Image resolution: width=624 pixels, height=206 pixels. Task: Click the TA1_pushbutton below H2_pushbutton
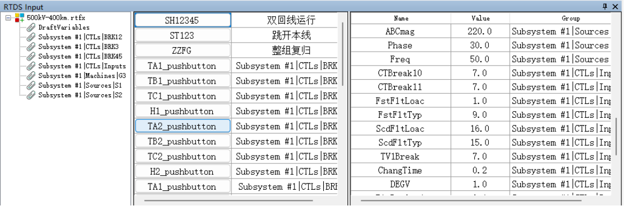click(x=182, y=186)
